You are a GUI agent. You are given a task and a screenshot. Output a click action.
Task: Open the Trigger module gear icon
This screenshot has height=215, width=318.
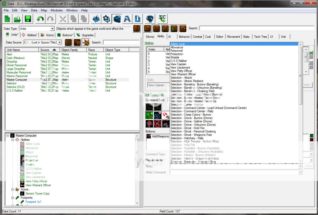pyautogui.click(x=107, y=19)
